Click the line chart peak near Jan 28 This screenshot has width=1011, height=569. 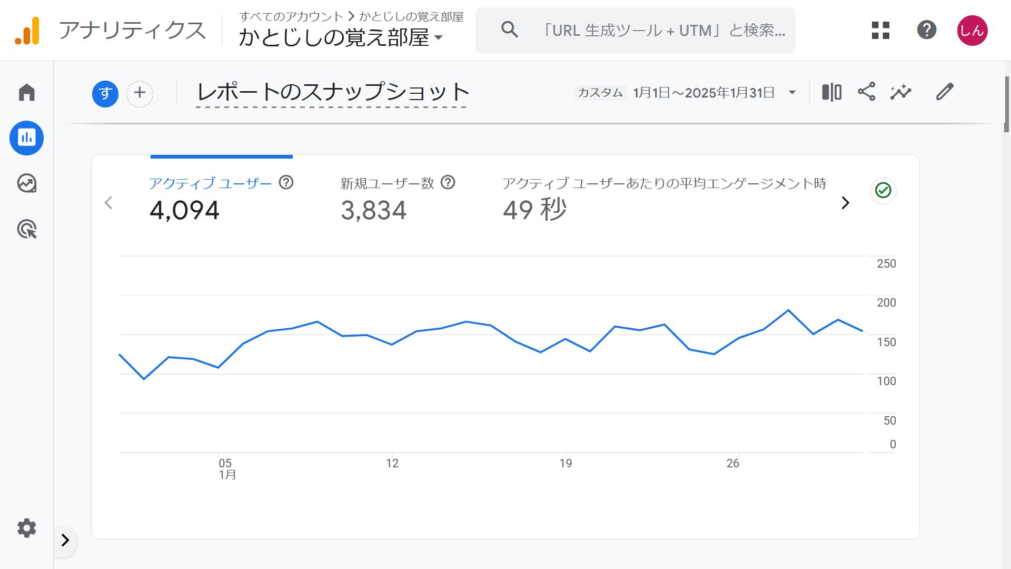[788, 310]
